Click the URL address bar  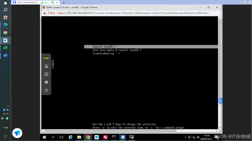point(133,13)
